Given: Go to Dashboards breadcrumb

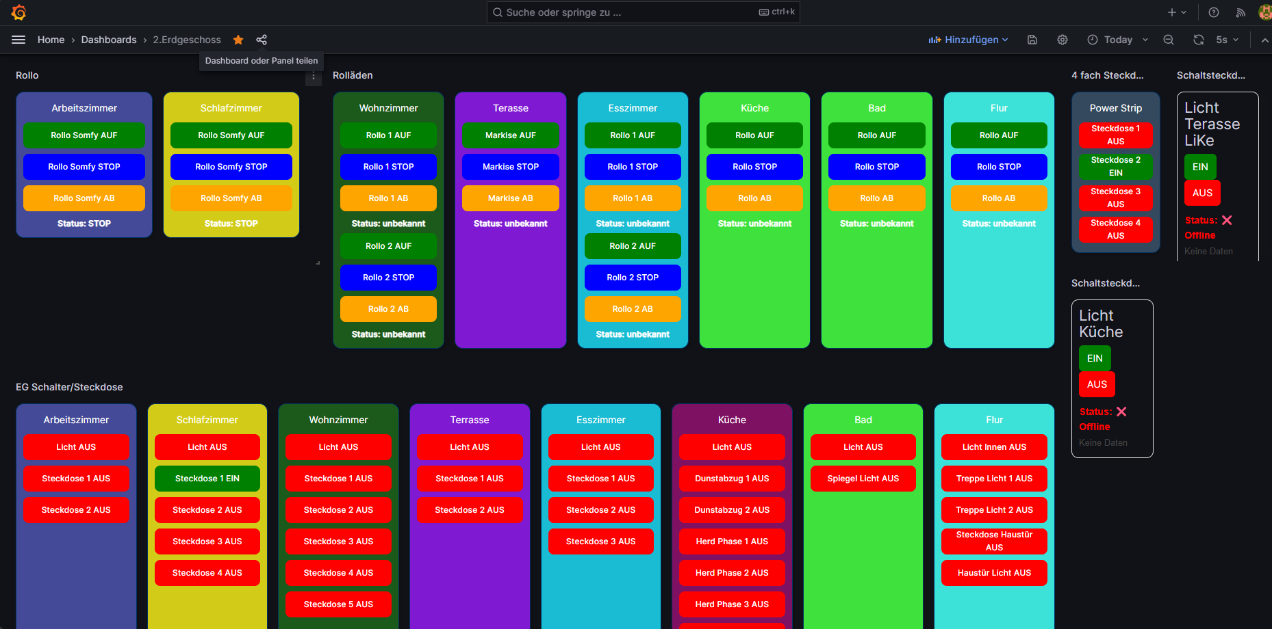Looking at the screenshot, I should 109,40.
